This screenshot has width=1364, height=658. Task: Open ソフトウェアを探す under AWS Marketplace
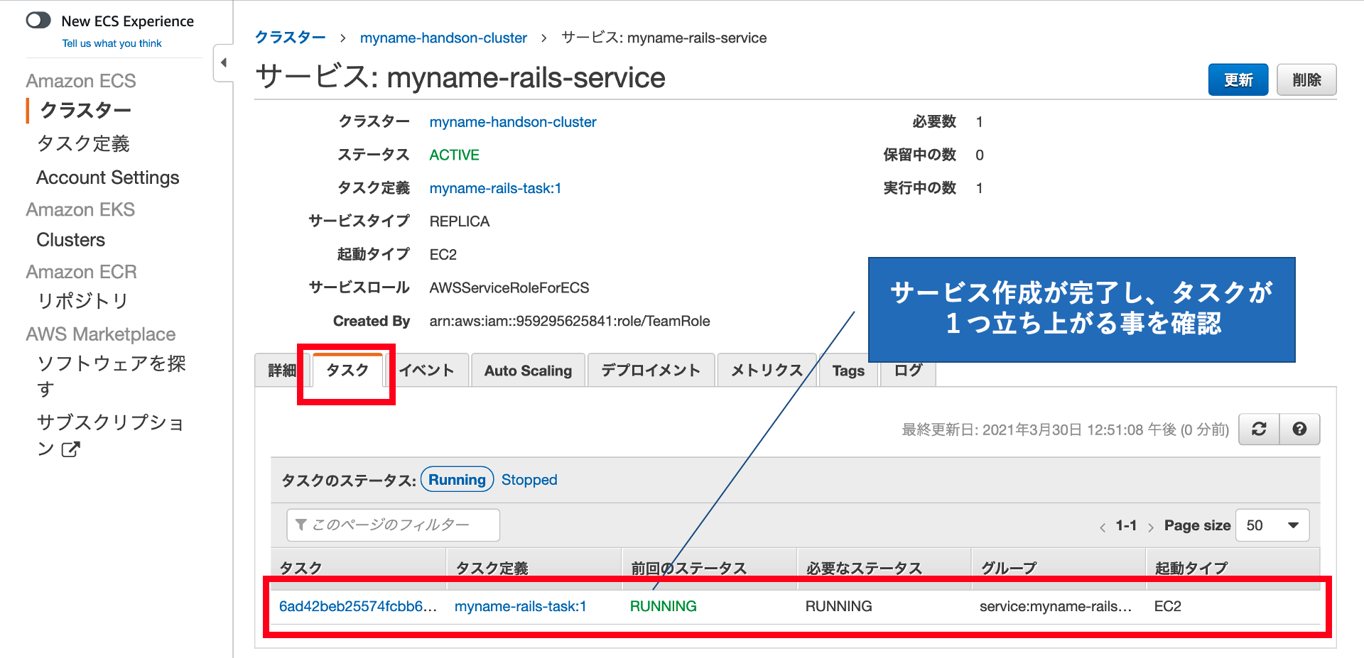tap(111, 376)
